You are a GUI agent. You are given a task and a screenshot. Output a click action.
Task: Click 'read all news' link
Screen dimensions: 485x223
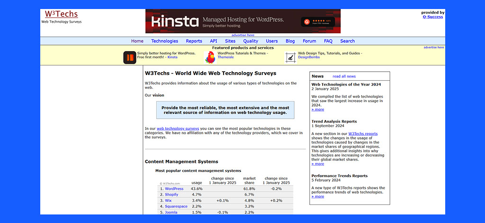point(344,76)
